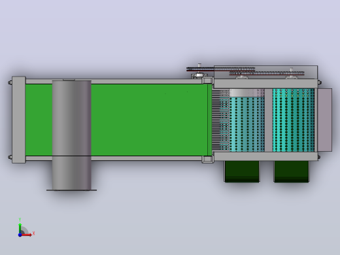Select the right dark green motor box
340x255 pixels.
coord(292,171)
